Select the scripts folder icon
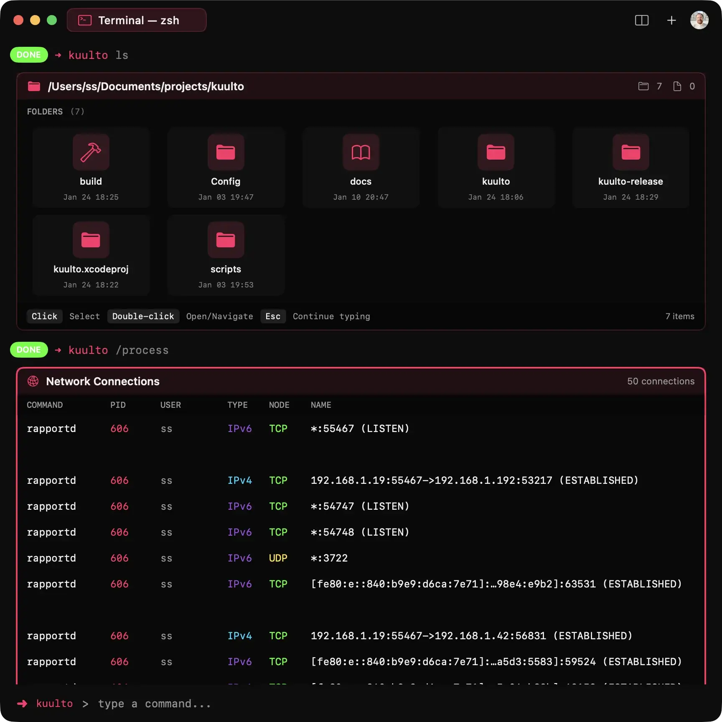 click(x=226, y=240)
